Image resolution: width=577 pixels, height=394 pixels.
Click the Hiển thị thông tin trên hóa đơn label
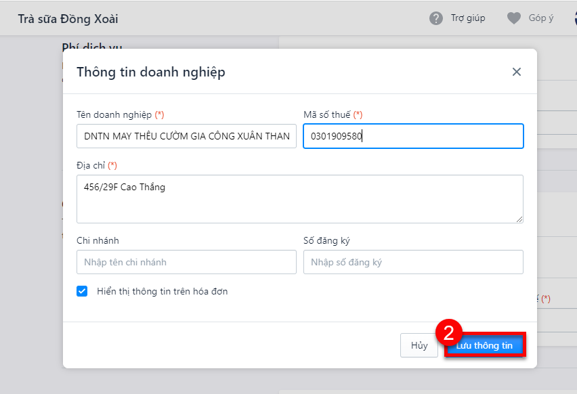(163, 291)
